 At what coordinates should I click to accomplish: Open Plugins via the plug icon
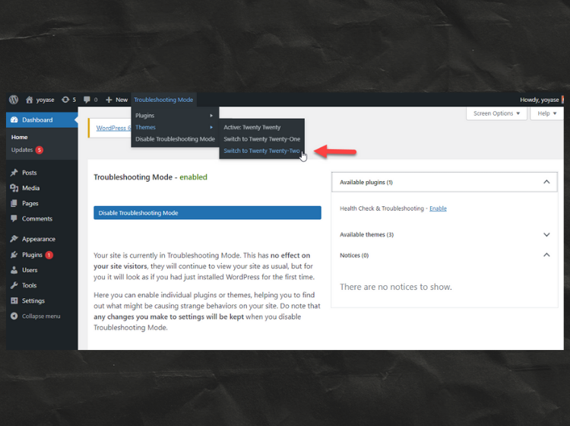pyautogui.click(x=14, y=255)
